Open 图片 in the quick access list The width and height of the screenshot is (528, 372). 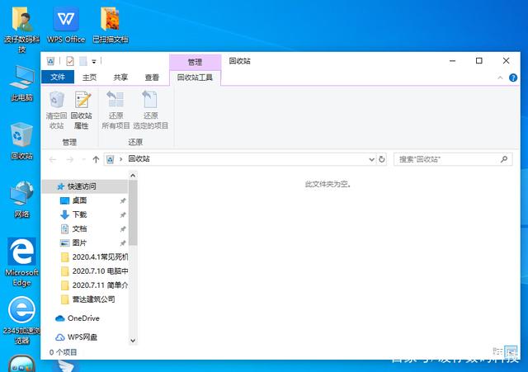pos(79,243)
